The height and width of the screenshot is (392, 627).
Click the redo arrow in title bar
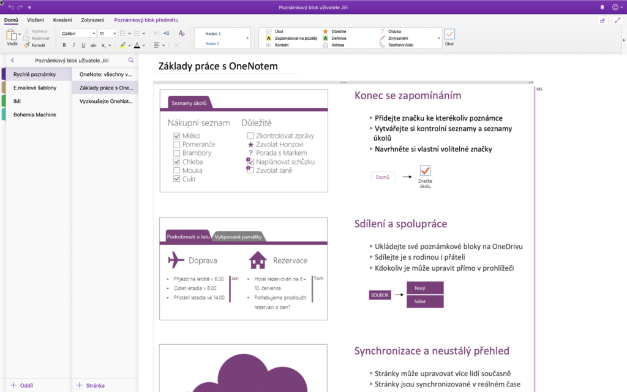tap(20, 7)
